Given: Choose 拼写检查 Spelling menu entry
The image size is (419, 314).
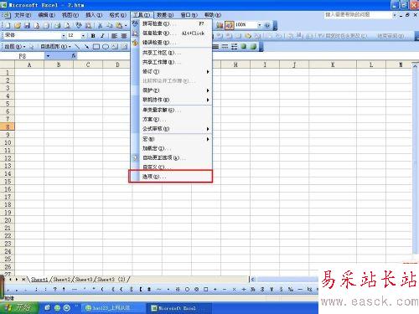Looking at the screenshot, I should point(172,23).
